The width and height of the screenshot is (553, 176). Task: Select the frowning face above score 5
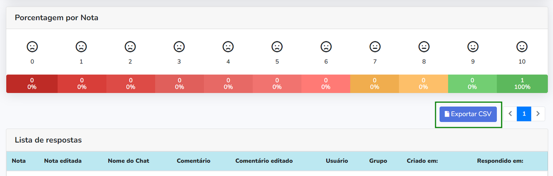point(277,46)
